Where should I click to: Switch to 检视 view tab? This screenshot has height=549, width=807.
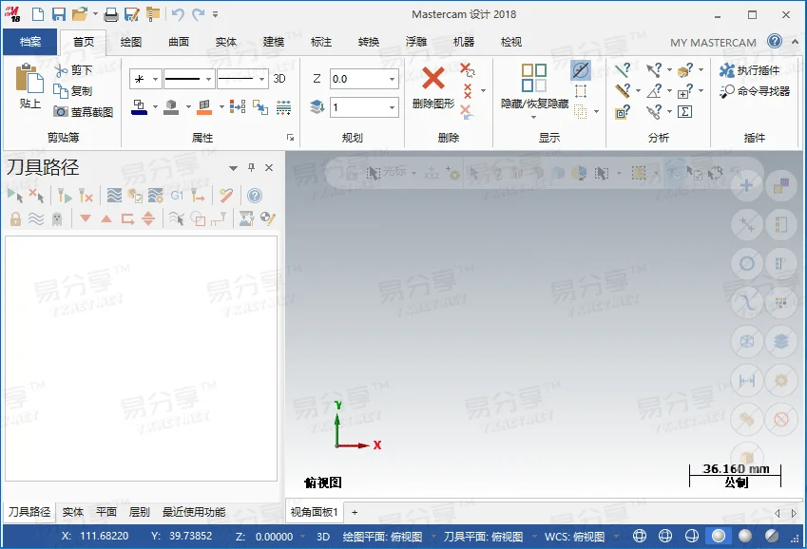(511, 42)
